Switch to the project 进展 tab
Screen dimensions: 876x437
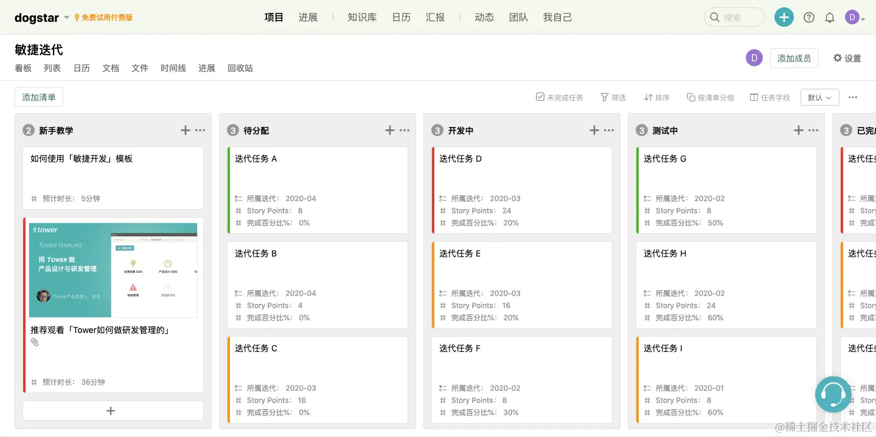207,68
